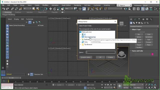Click Add Time Tag in the status bar

(x=91, y=88)
